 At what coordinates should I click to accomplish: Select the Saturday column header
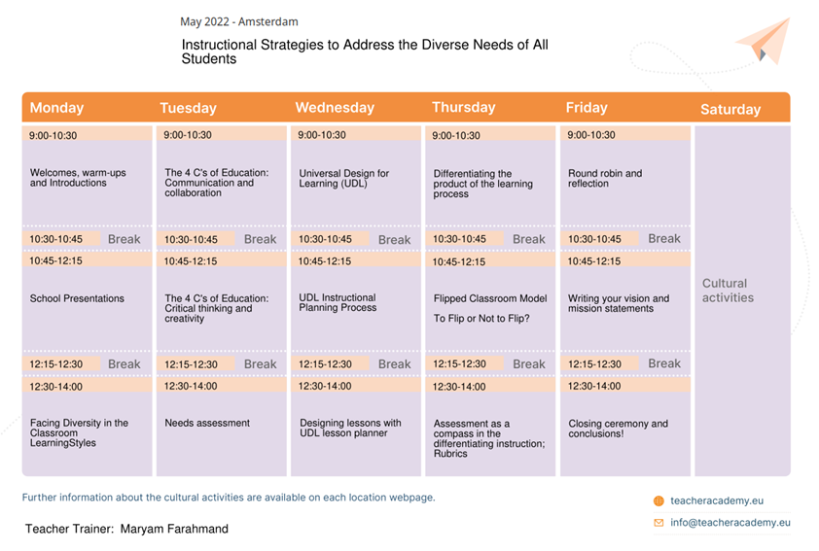point(730,109)
